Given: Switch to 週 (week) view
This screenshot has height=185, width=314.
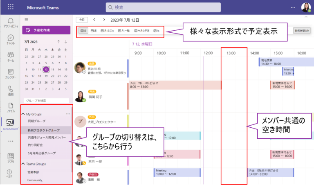Looking at the screenshot, I should point(94,31).
